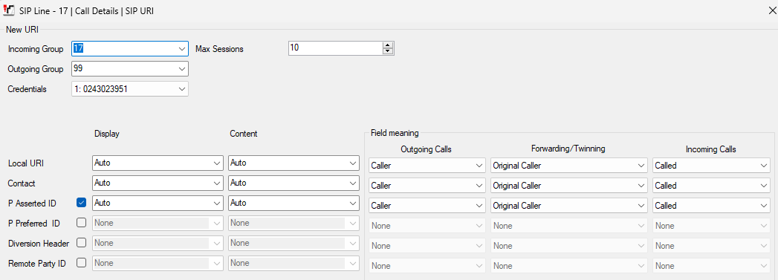Open Local URI Outgoing Calls dropdown
Viewport: 778px width, 280px height.
(x=427, y=166)
